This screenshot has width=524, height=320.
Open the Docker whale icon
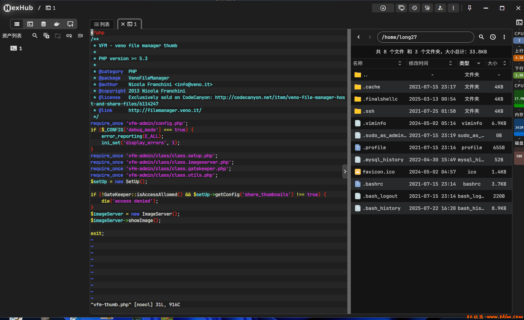click(x=57, y=24)
